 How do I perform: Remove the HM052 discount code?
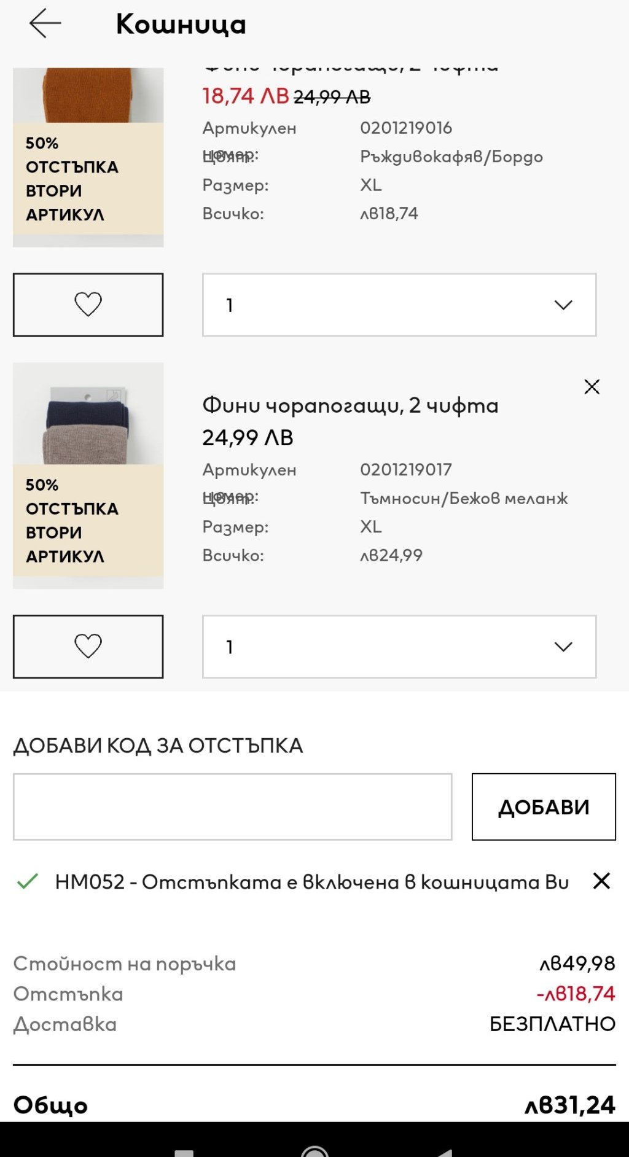(x=601, y=881)
